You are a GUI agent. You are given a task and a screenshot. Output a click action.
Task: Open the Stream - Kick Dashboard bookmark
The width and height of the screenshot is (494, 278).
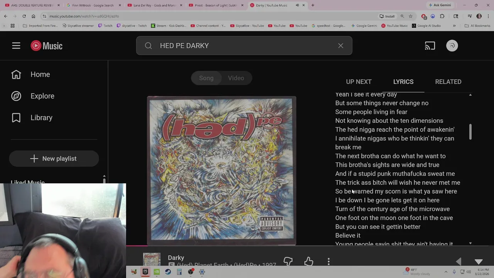168,26
